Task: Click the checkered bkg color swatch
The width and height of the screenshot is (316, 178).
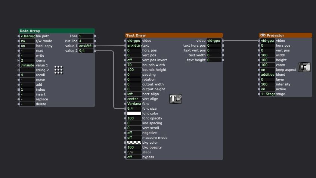Action: pos(134,143)
